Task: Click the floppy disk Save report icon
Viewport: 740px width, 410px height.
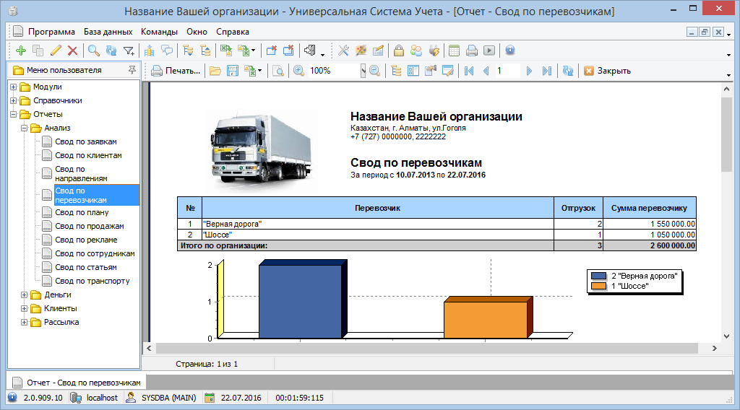Action: click(233, 71)
